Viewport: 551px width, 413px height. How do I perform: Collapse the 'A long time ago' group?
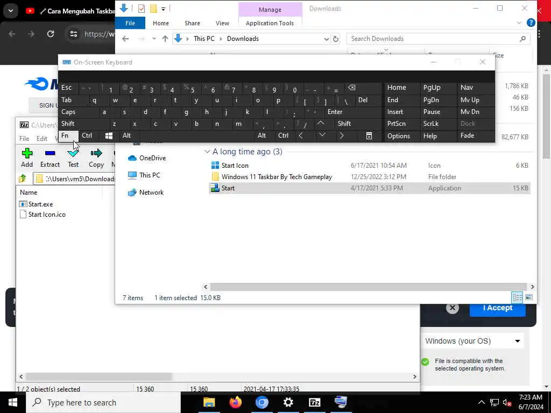(207, 152)
